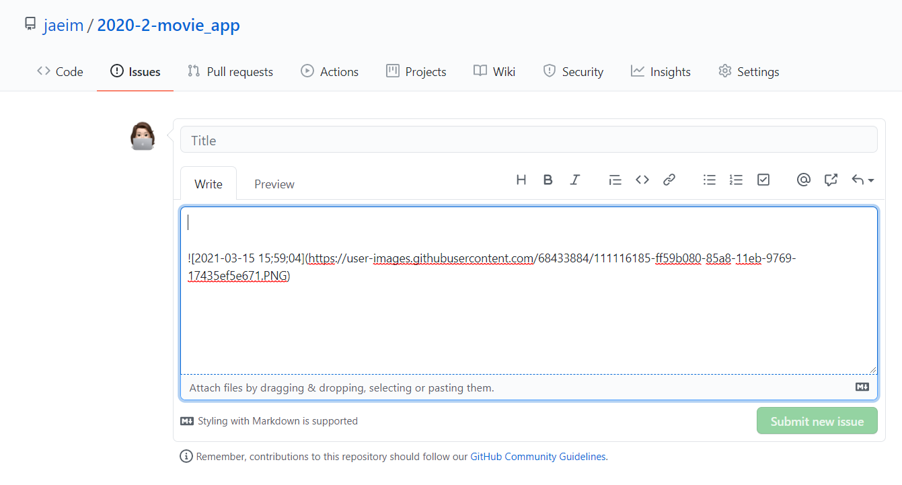
Task: Click Submit new issue button
Action: [817, 421]
